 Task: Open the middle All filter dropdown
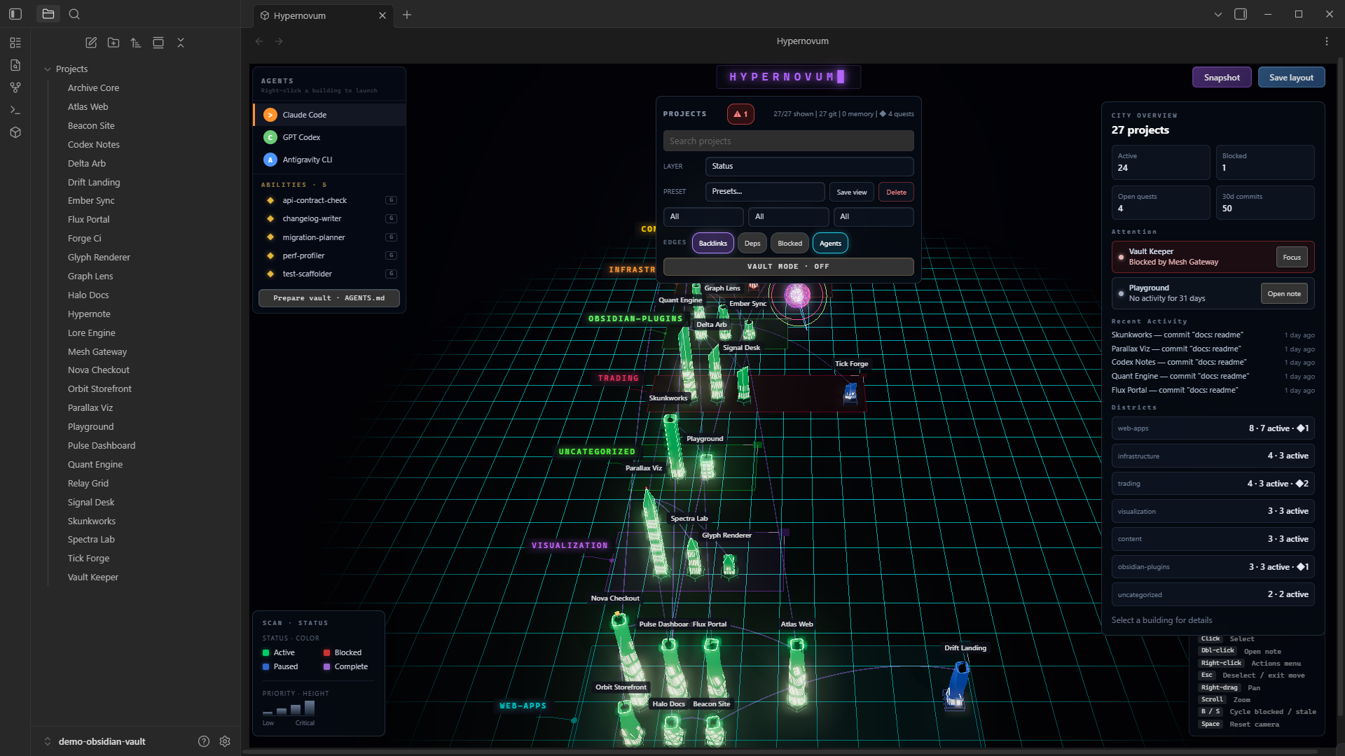(788, 217)
